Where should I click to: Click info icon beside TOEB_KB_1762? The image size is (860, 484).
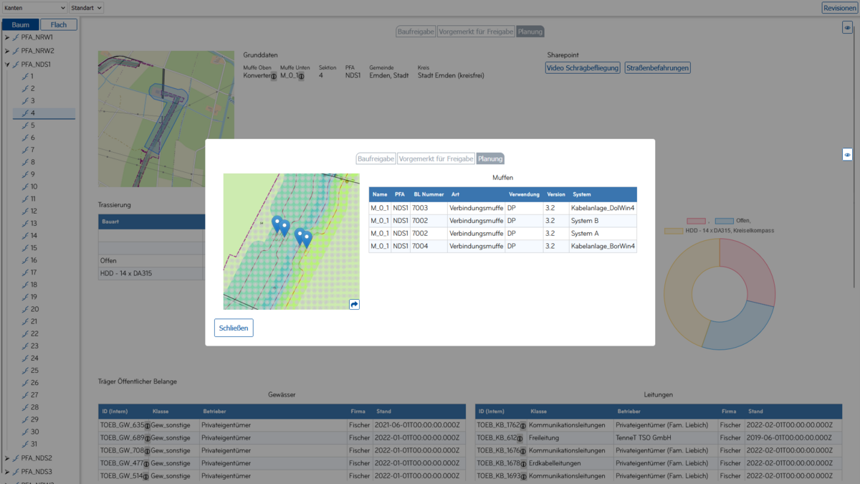click(x=524, y=425)
